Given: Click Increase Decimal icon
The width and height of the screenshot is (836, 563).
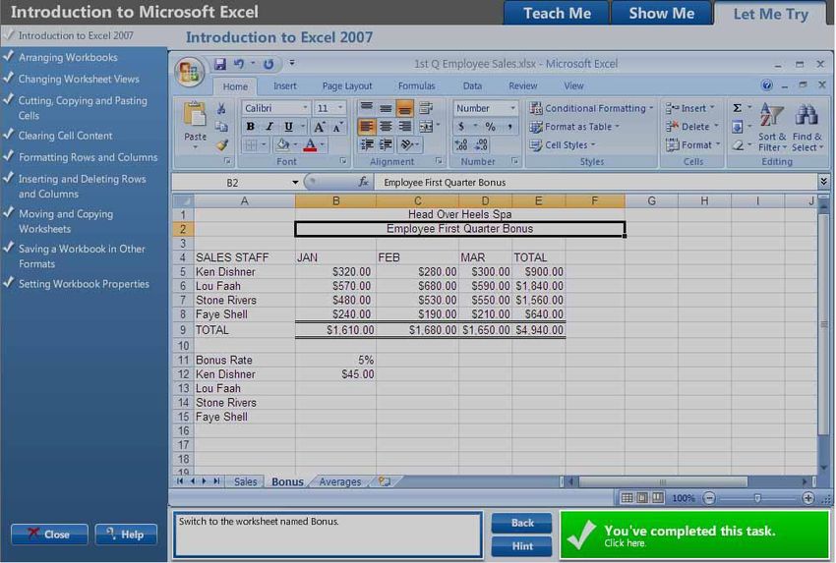Looking at the screenshot, I should pyautogui.click(x=460, y=144).
